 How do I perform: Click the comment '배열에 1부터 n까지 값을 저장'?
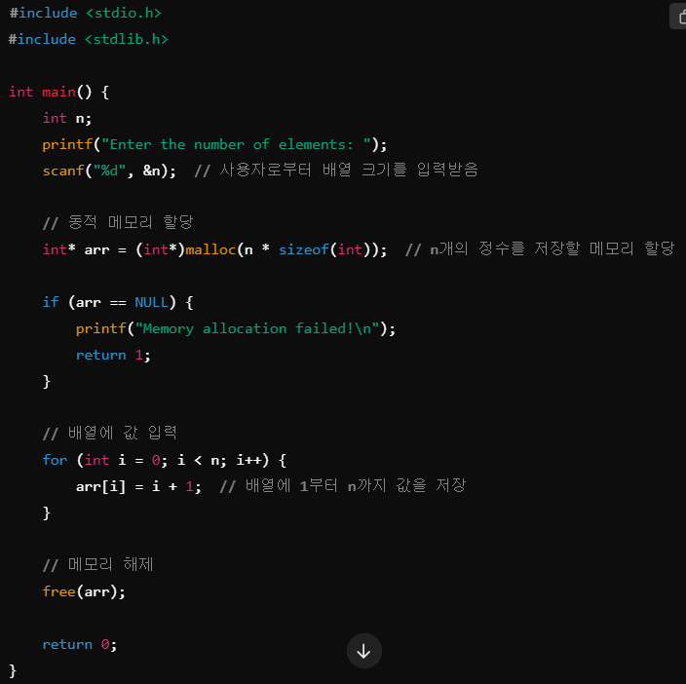356,485
